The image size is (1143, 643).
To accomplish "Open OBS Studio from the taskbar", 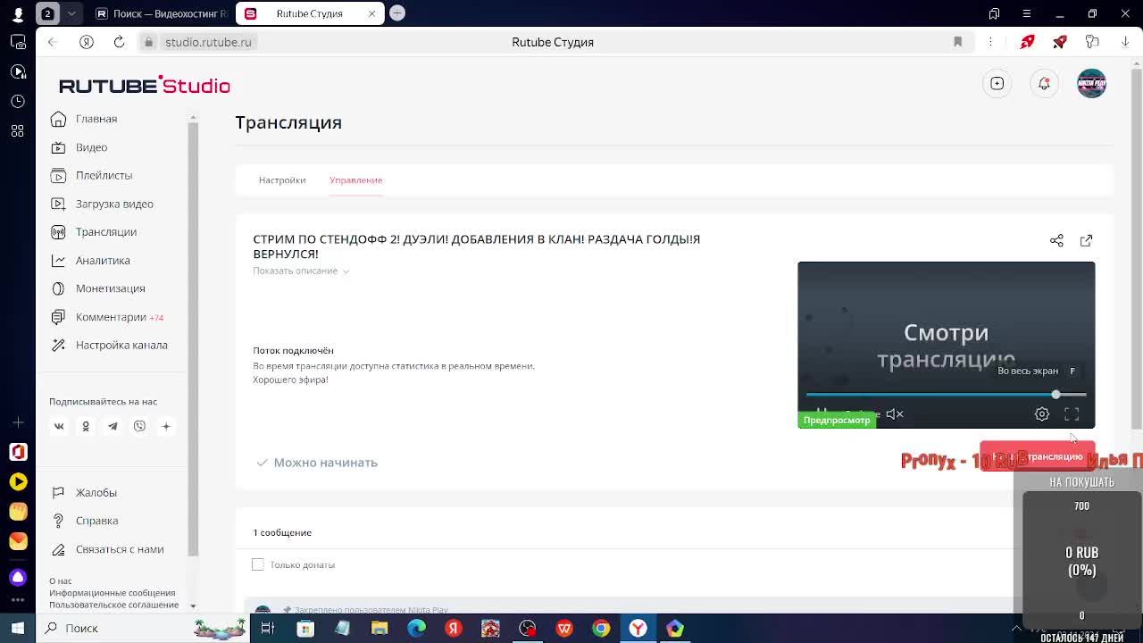I will [527, 628].
